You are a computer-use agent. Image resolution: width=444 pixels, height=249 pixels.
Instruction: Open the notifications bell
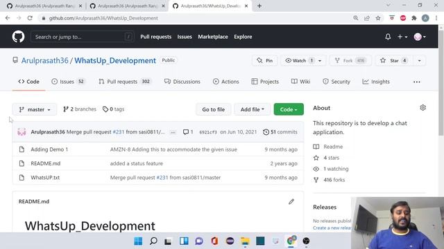[388, 37]
